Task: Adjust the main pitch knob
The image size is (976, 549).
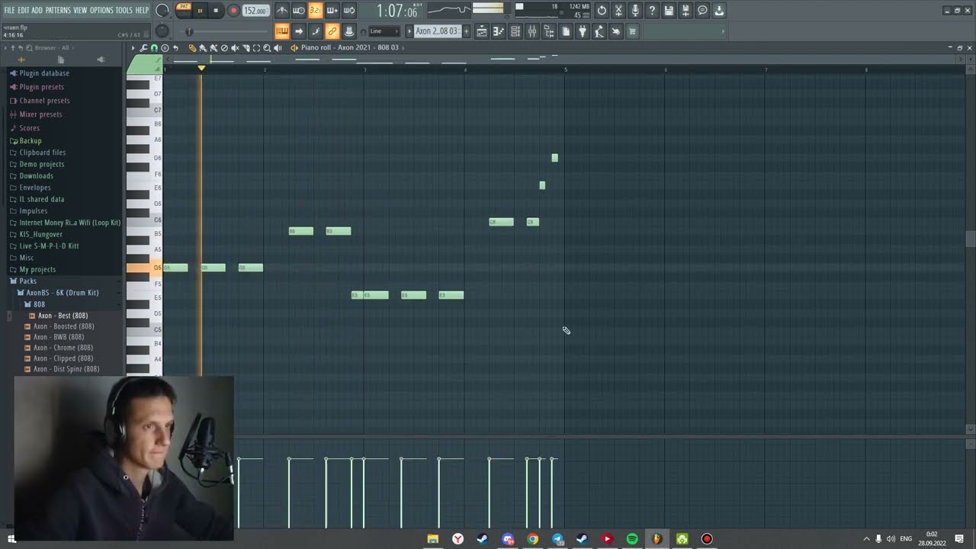Action: pyautogui.click(x=162, y=31)
